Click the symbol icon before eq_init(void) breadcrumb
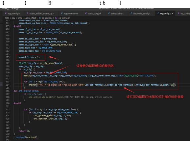This screenshot has width=190, height=141. coord(56,18)
